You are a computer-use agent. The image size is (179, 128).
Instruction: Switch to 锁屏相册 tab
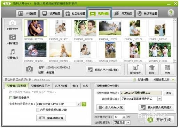pyautogui.click(x=51, y=14)
